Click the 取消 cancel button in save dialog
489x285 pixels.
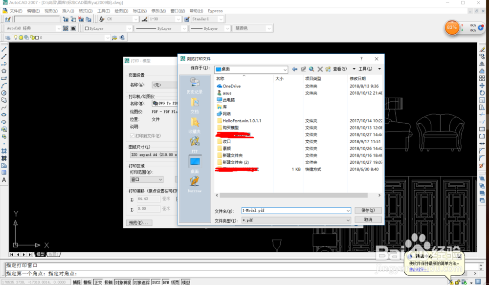(x=368, y=220)
